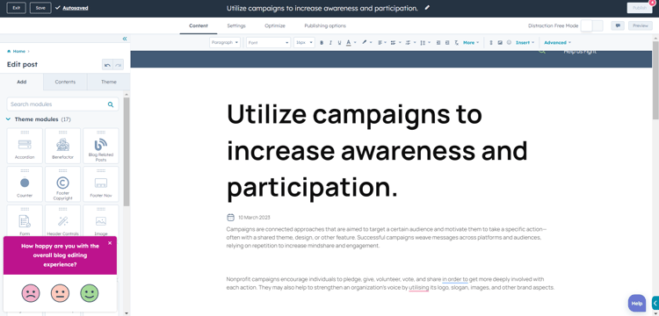Click the Preview button
This screenshot has width=659, height=316.
(x=640, y=25)
